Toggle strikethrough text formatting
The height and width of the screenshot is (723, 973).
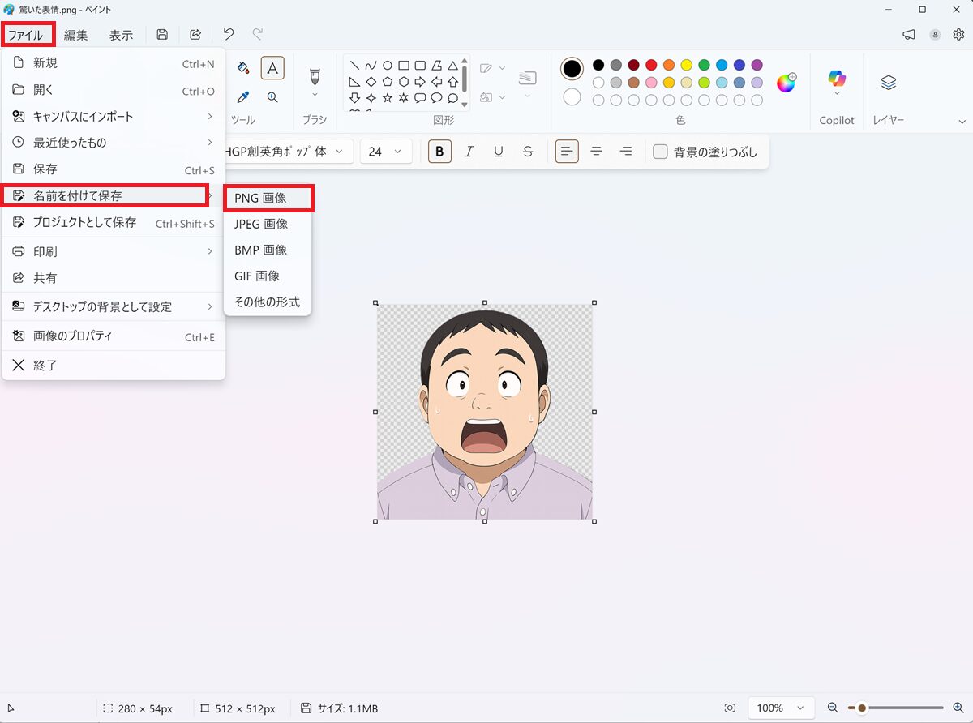pos(528,152)
